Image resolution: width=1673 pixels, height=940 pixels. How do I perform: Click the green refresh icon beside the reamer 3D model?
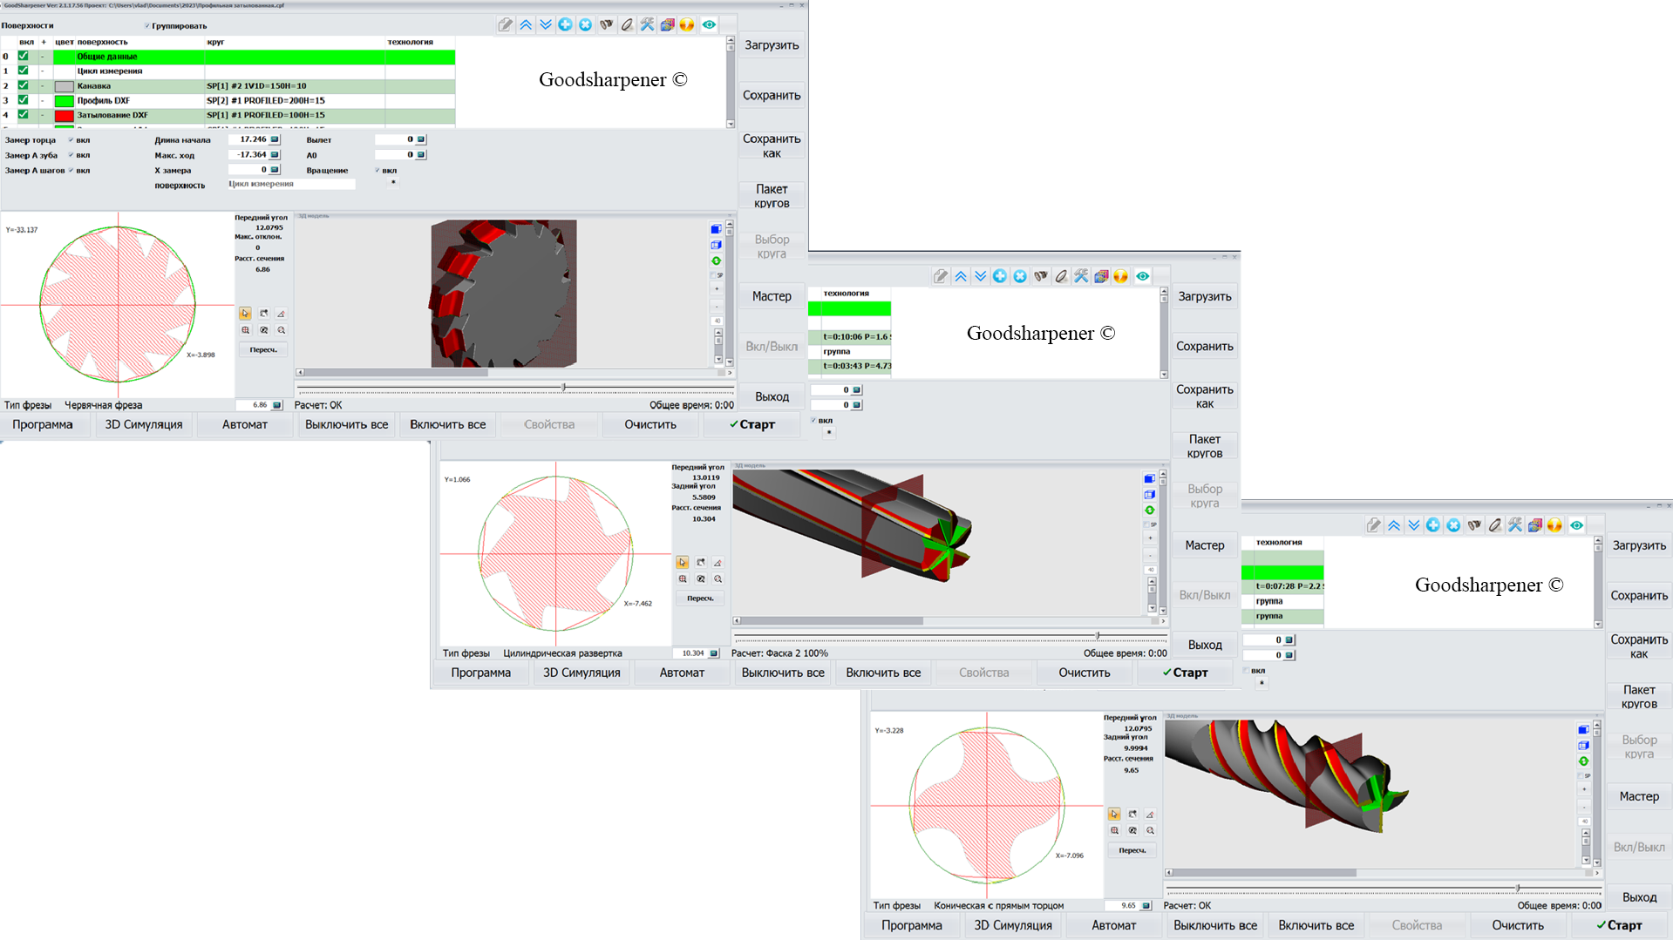tap(1149, 511)
